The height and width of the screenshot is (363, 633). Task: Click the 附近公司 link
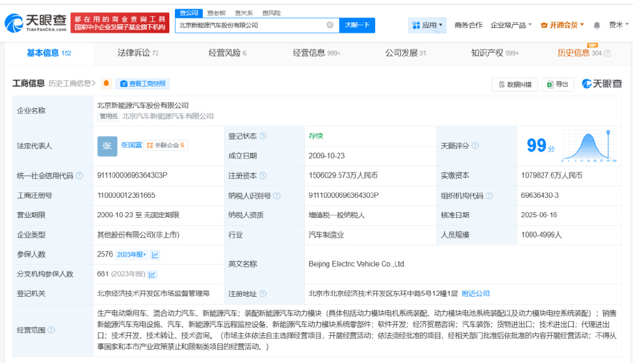475,294
